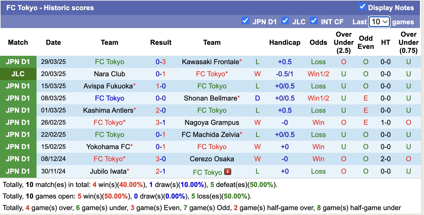Click the Date column header
The height and width of the screenshot is (215, 424).
point(53,42)
